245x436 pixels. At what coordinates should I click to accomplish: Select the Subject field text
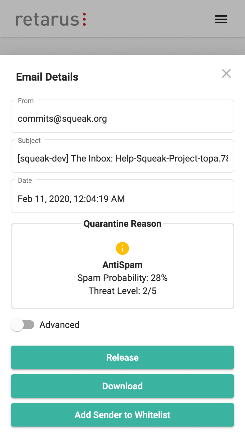point(122,159)
